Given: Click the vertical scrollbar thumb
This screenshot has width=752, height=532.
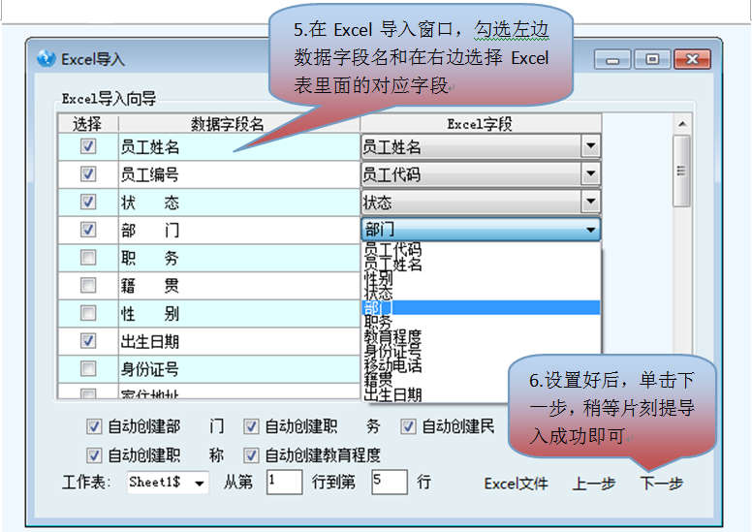Looking at the screenshot, I should (x=681, y=171).
